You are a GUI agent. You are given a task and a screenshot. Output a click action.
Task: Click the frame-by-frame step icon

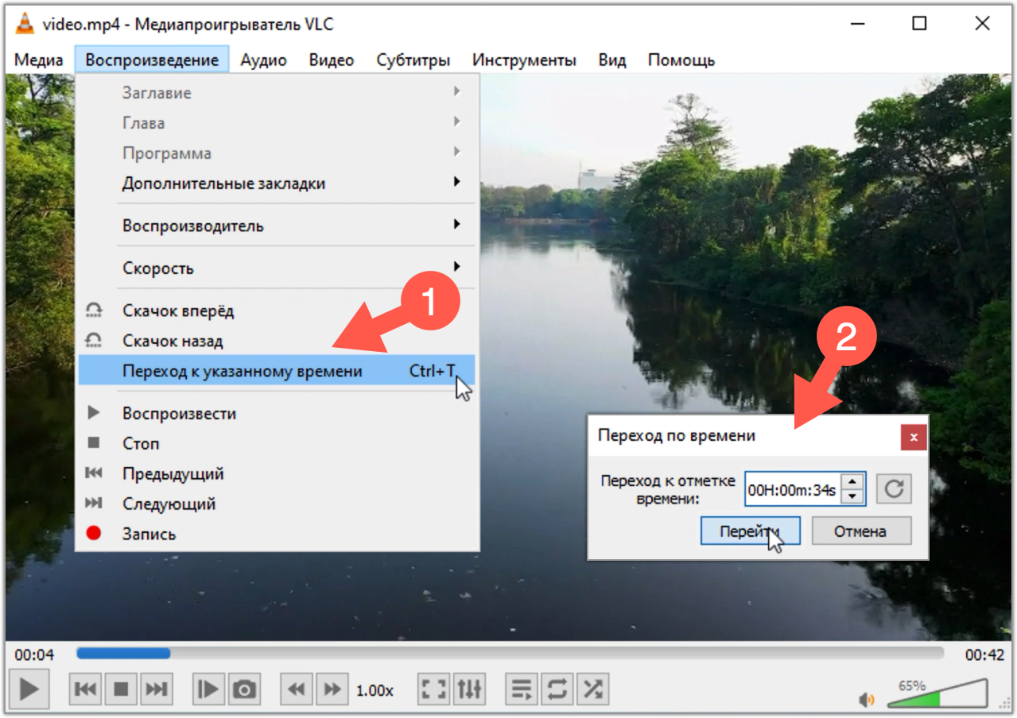pos(208,689)
